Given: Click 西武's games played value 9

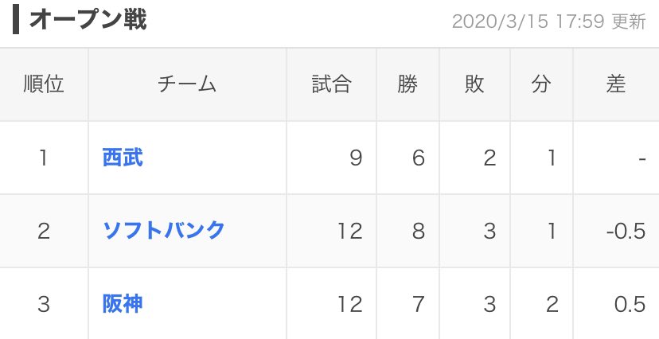Looking at the screenshot, I should click(356, 158).
